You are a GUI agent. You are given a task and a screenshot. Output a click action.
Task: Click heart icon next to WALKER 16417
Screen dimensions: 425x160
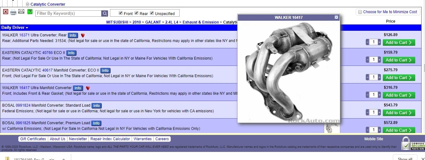pyautogui.click(x=88, y=88)
